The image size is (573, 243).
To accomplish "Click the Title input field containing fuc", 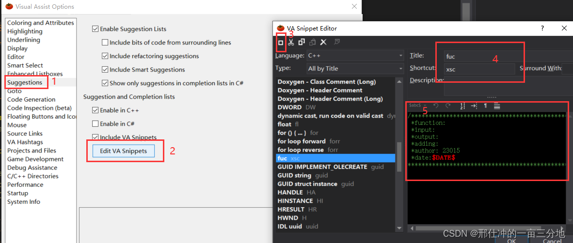I will (509, 57).
